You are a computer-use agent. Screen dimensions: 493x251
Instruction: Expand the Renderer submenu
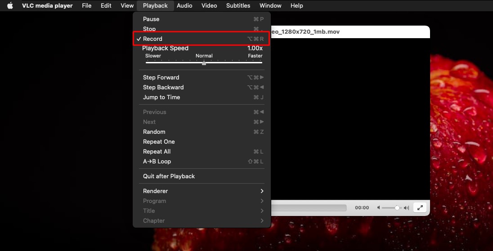(x=202, y=191)
